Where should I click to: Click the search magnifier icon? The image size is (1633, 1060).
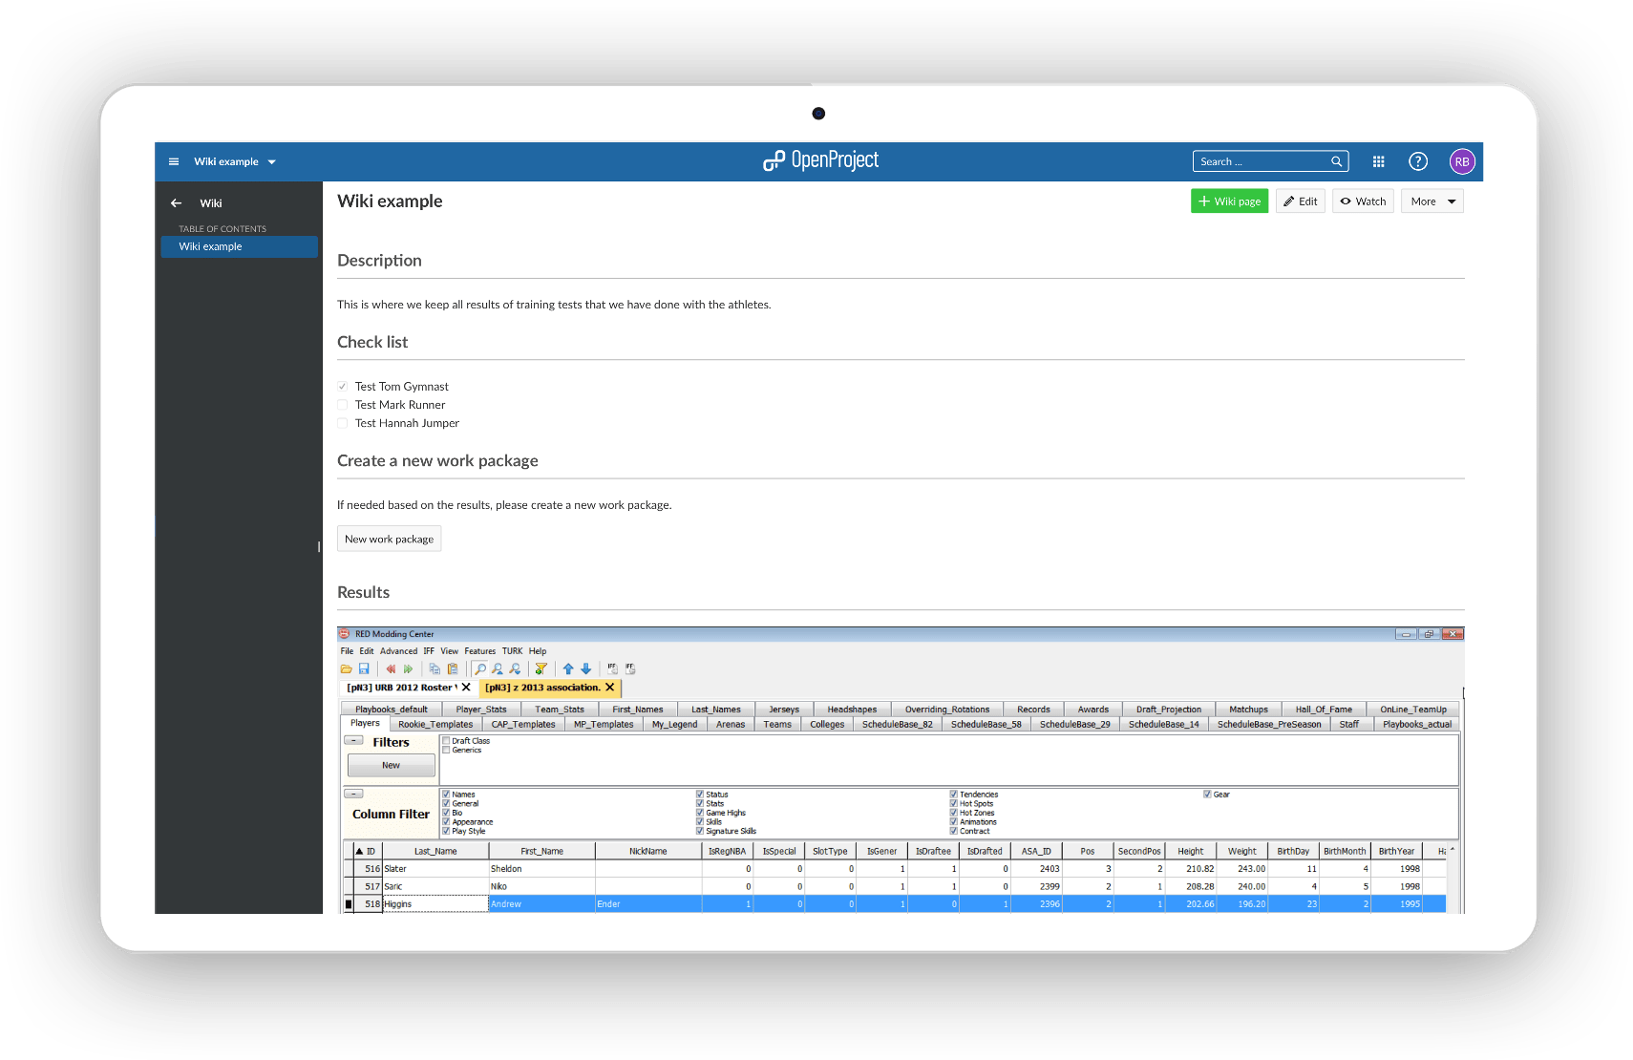pyautogui.click(x=1337, y=161)
